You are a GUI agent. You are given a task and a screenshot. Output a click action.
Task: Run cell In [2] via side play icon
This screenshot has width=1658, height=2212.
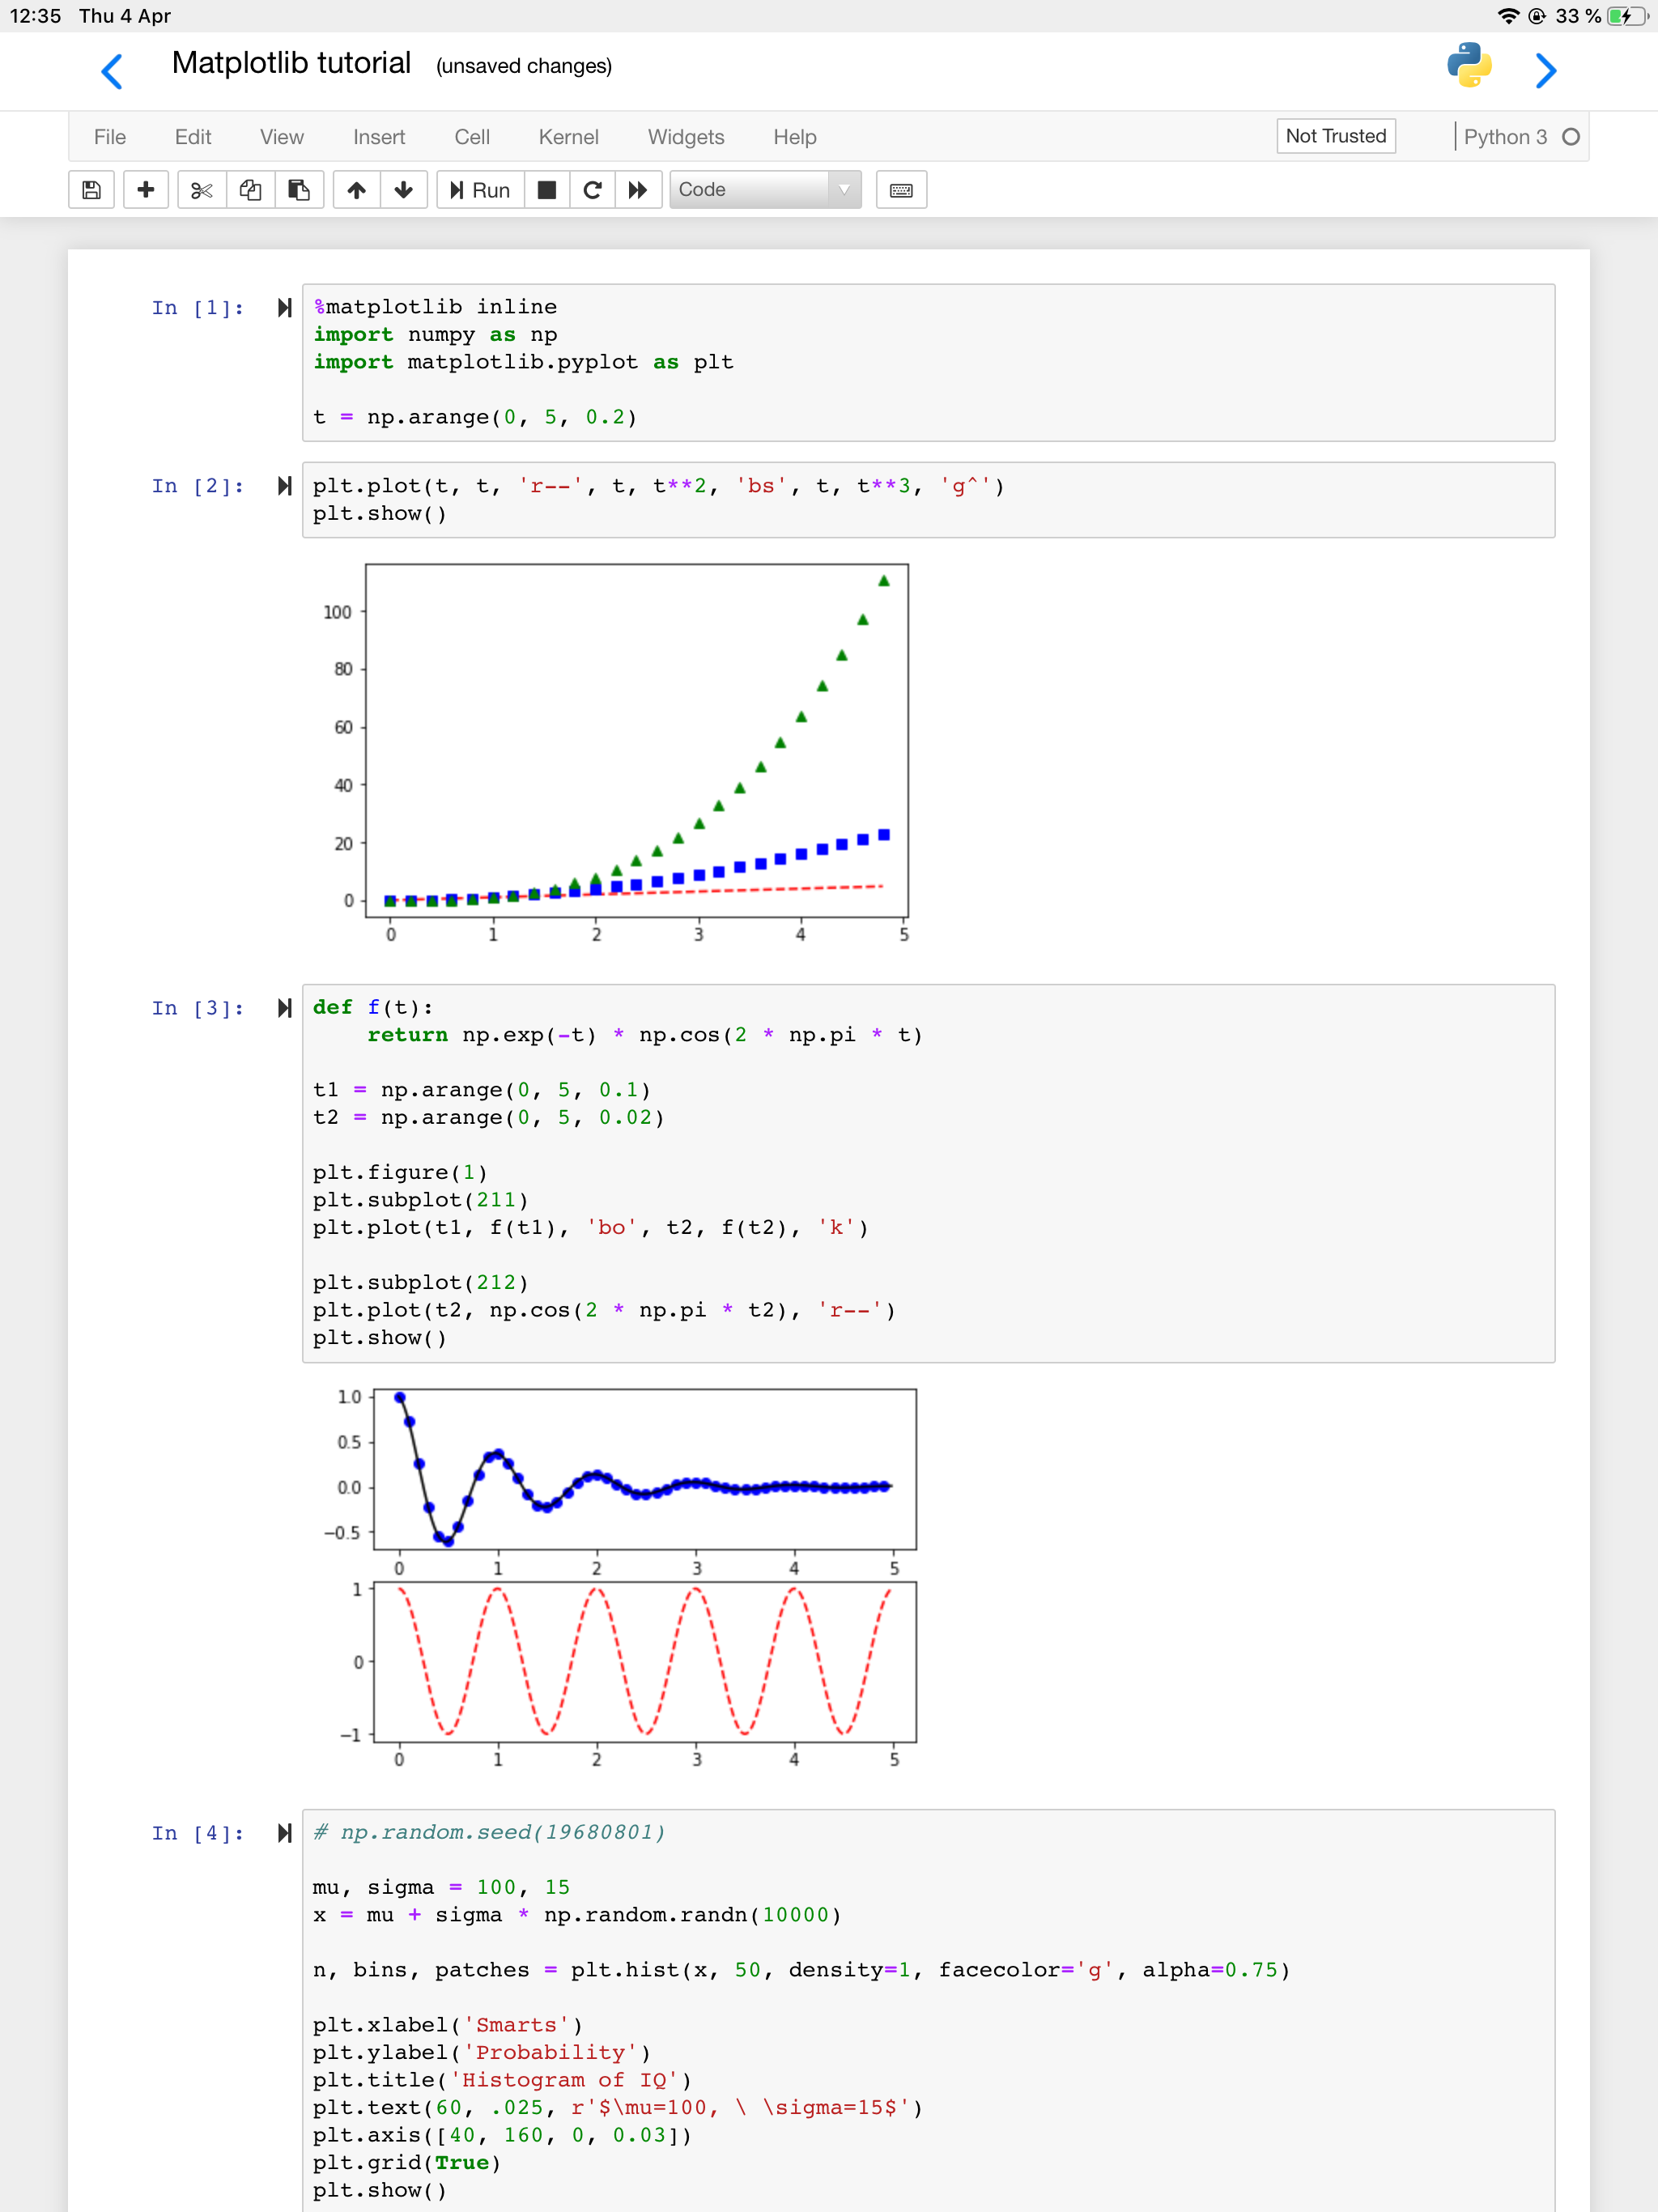[285, 486]
